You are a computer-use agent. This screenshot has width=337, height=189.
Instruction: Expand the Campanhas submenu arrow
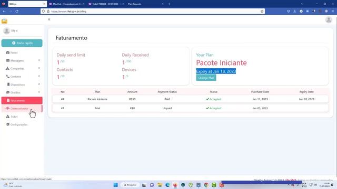[39, 68]
